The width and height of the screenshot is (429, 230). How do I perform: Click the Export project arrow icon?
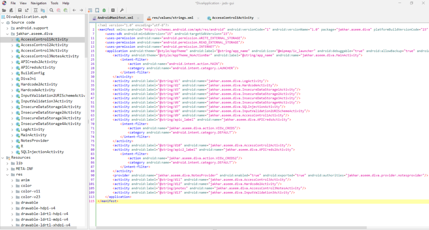click(27, 10)
